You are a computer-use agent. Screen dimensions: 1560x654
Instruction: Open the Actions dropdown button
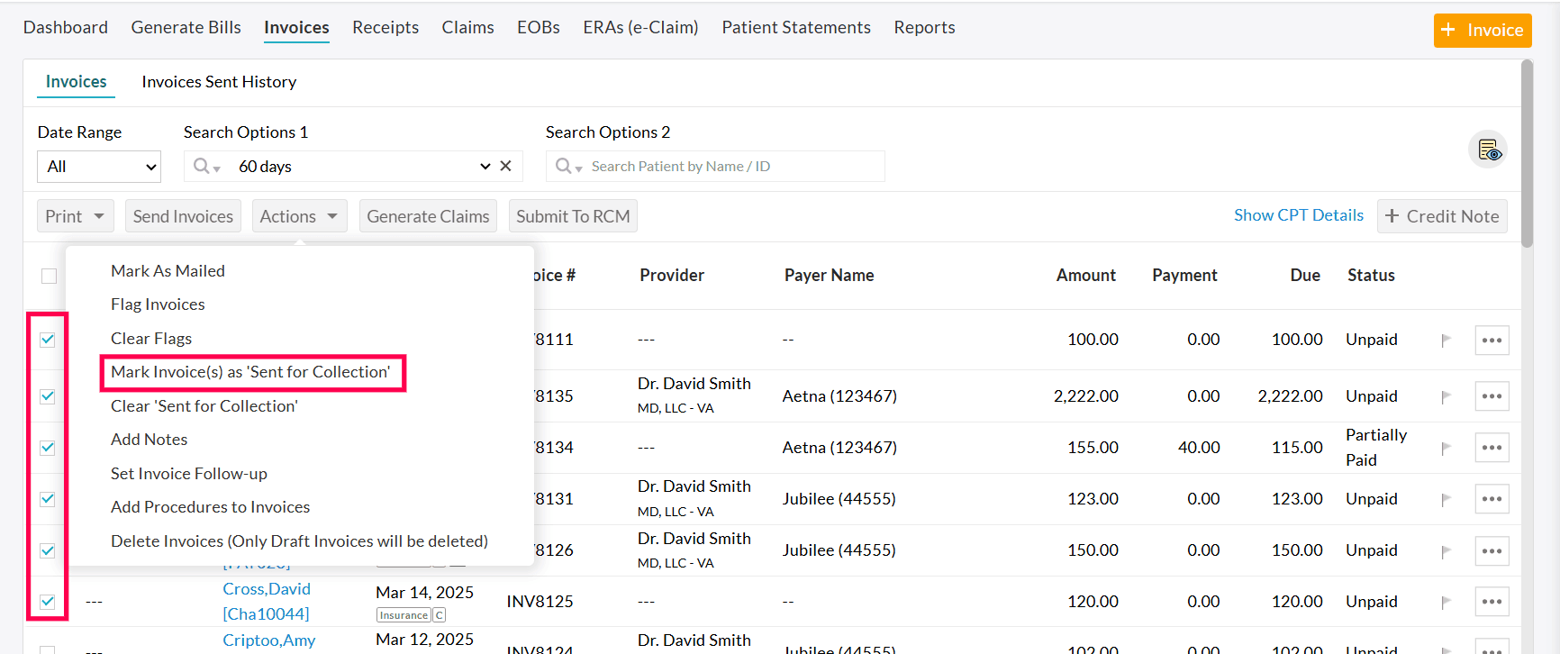coord(299,216)
